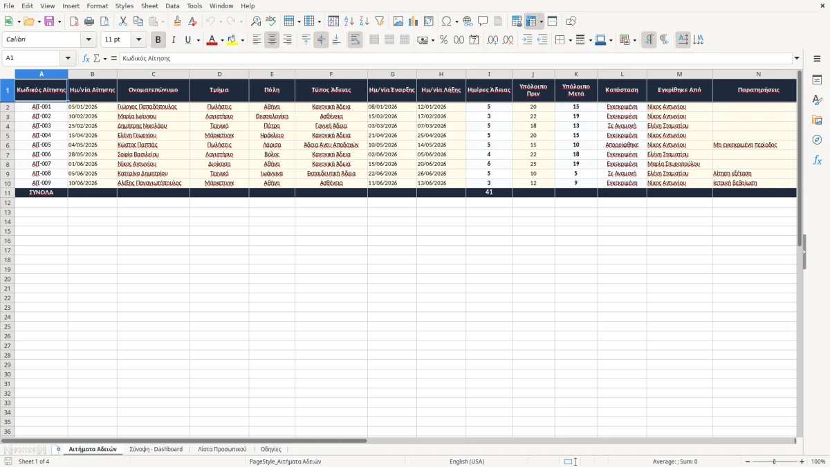Open the sidebar Gallery icon

(817, 120)
